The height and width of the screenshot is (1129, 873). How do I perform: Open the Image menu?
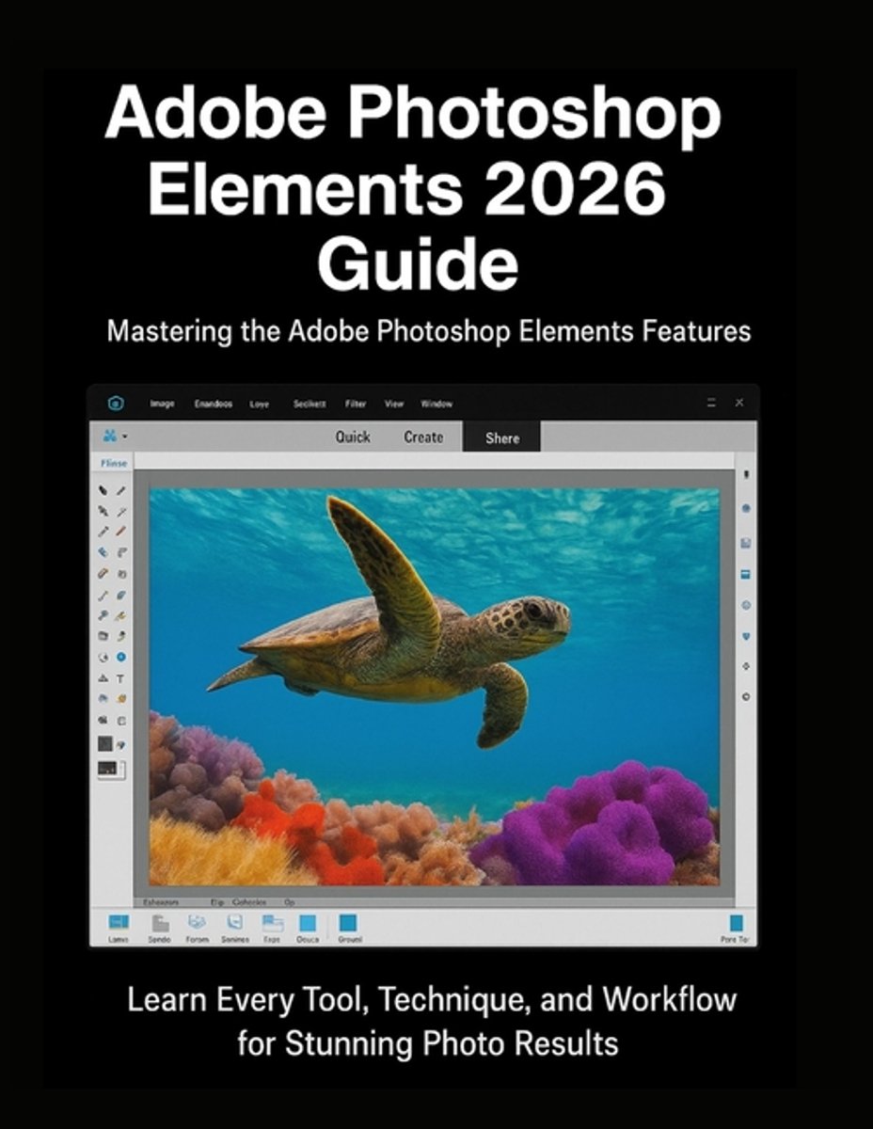(x=162, y=404)
